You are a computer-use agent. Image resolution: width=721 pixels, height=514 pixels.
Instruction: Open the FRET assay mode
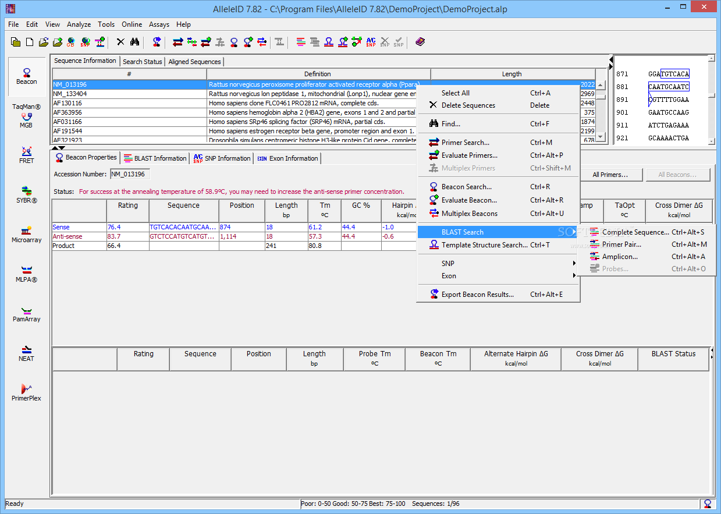[x=27, y=155]
